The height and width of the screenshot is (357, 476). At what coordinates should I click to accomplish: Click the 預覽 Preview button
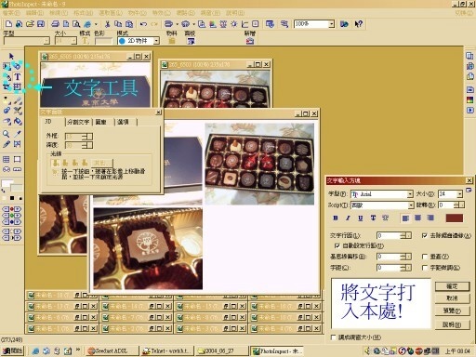(x=452, y=311)
